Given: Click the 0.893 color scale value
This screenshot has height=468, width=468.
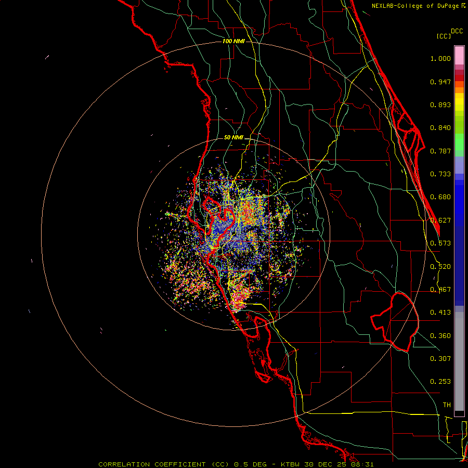Looking at the screenshot, I should click(x=440, y=105).
